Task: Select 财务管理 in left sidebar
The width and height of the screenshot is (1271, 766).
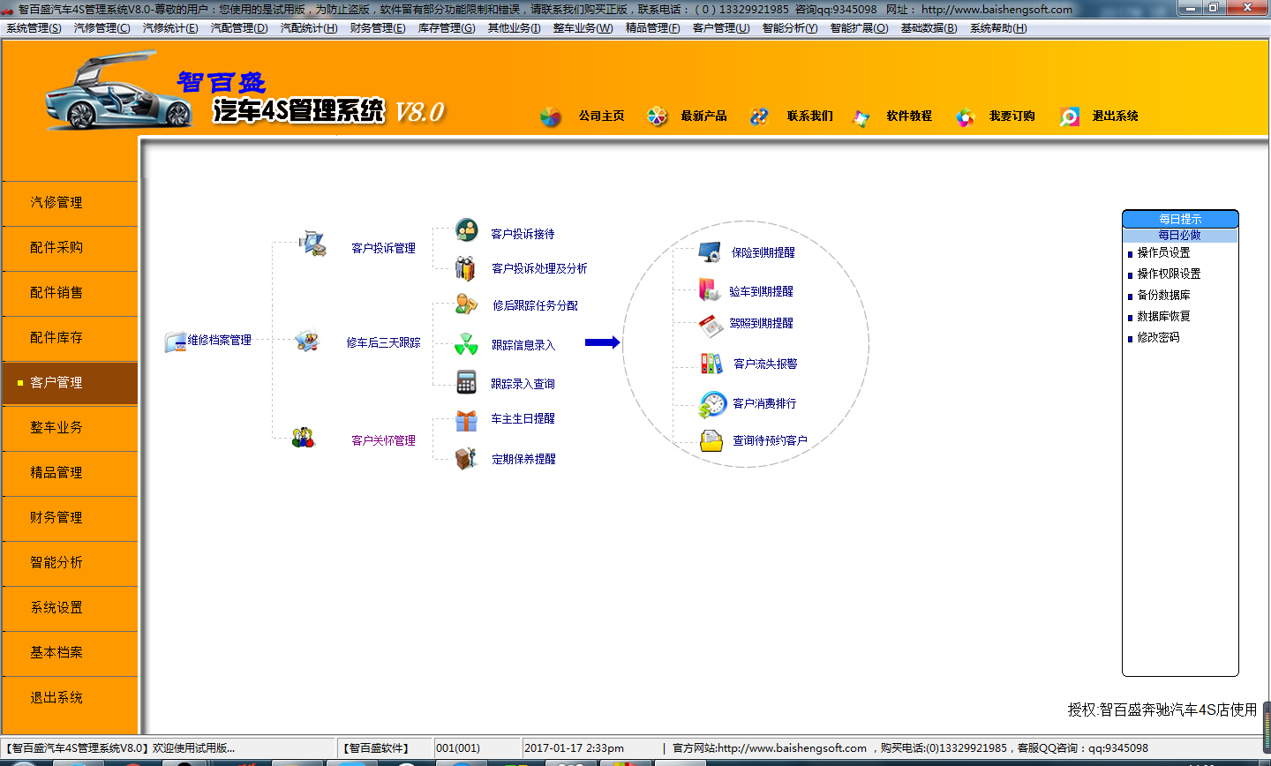Action: click(x=70, y=518)
